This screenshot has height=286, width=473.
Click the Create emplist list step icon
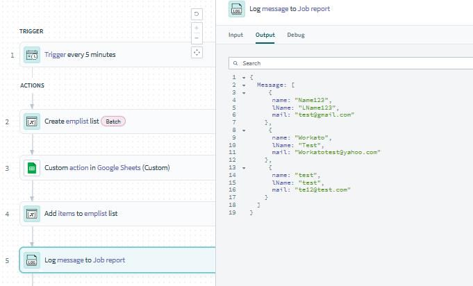[x=32, y=121]
